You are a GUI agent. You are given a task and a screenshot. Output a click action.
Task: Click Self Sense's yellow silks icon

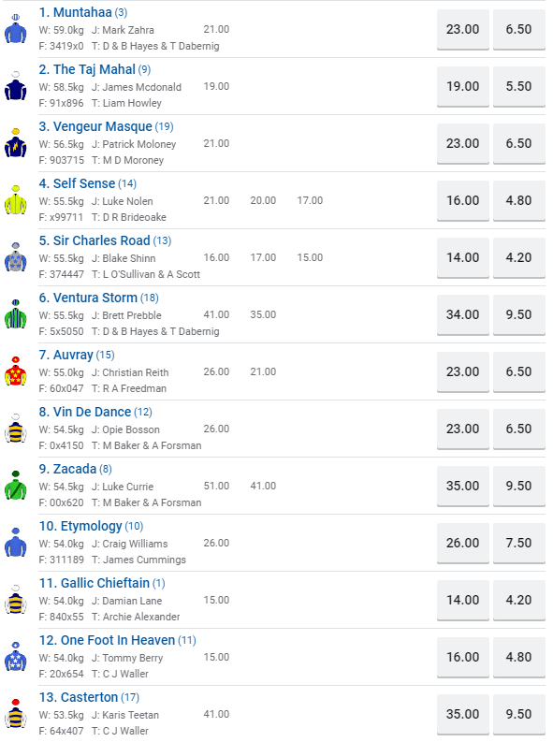pos(16,200)
